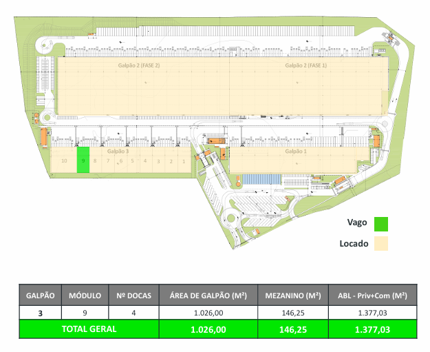Click the green Vago legend swatch
430x352 pixels.
point(380,224)
